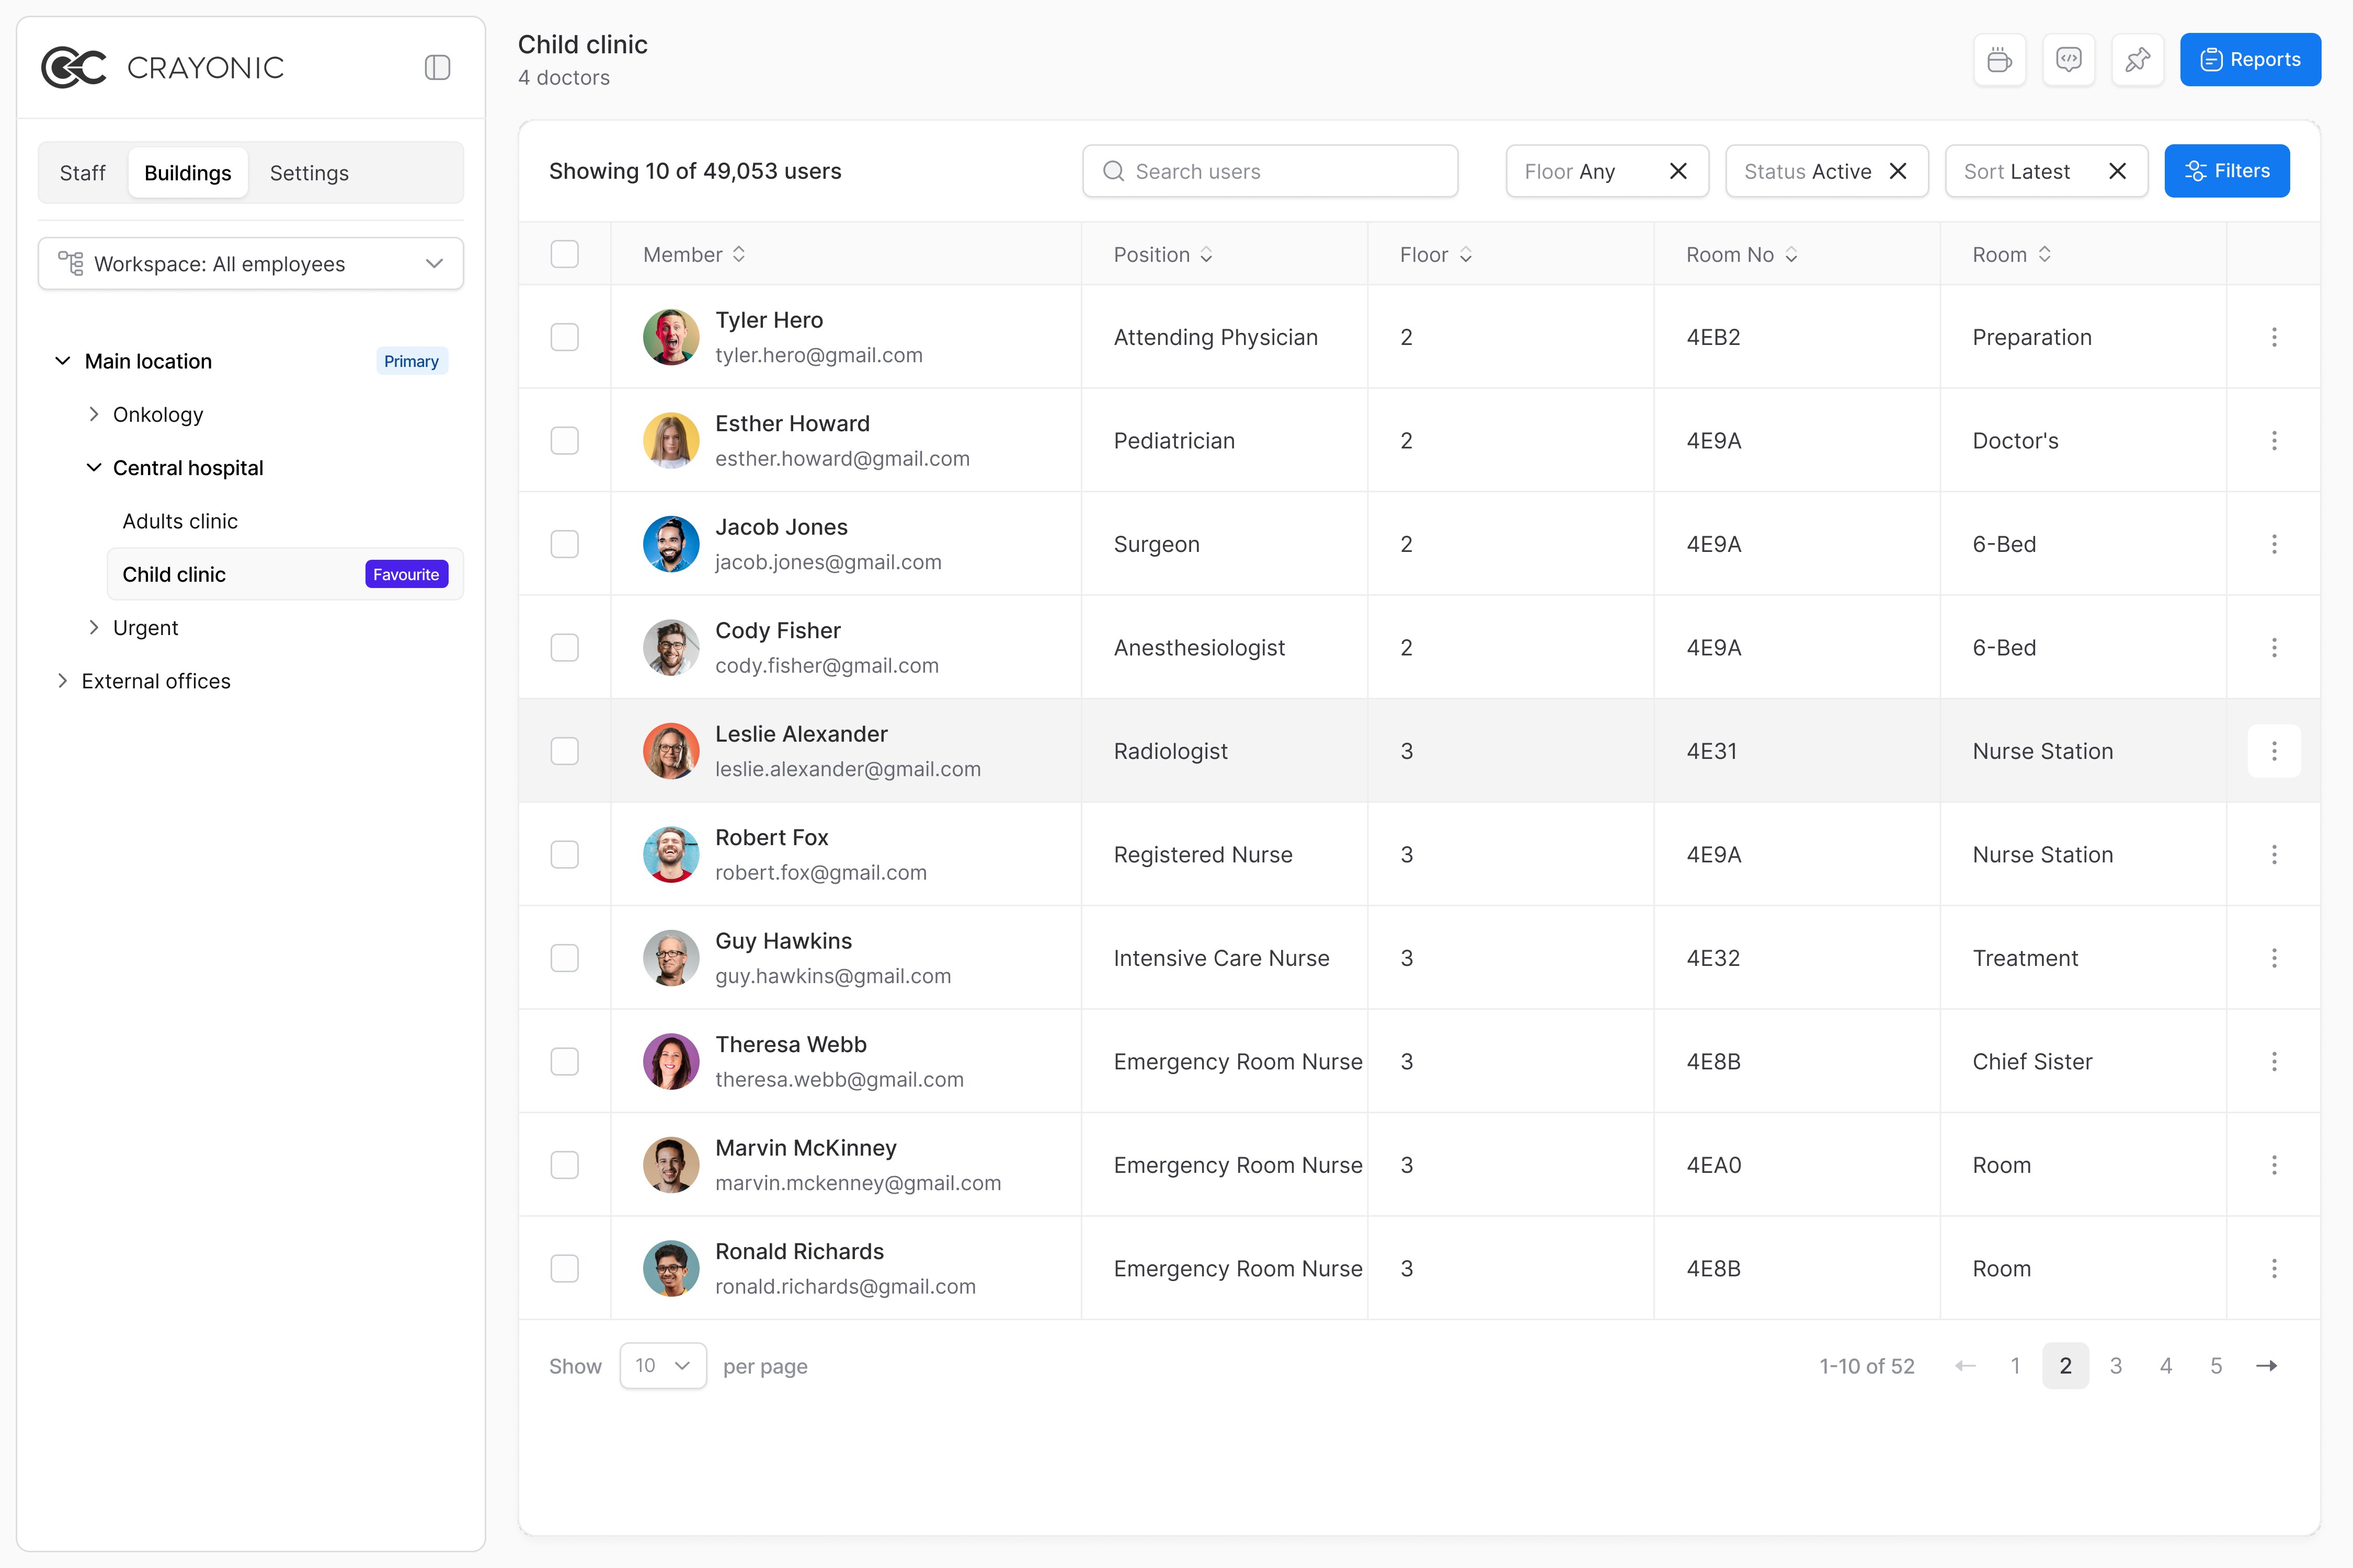
Task: Switch to the Staff tab
Action: pyautogui.click(x=82, y=173)
